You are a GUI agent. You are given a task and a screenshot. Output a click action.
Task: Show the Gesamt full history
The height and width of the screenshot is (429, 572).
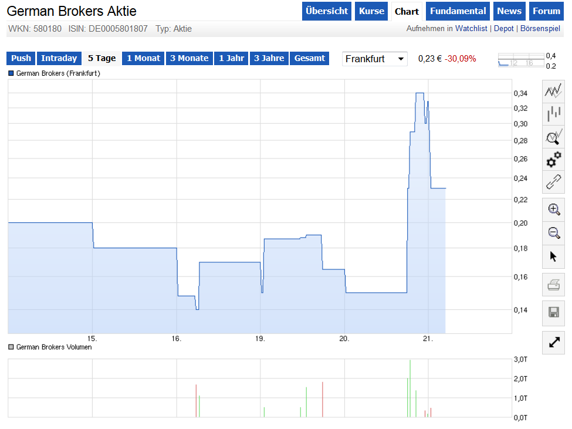click(x=309, y=58)
